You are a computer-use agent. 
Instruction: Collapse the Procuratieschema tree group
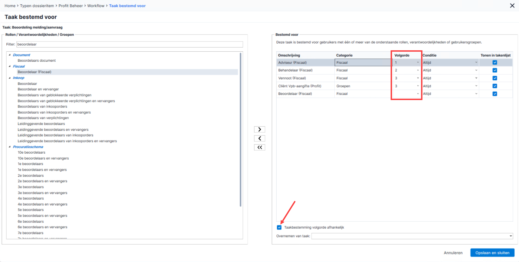point(10,147)
